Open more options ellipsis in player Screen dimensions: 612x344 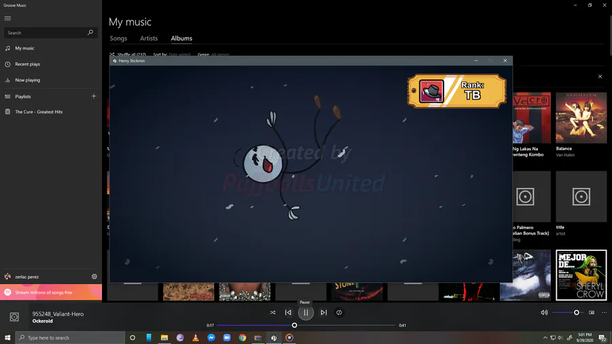tap(605, 313)
